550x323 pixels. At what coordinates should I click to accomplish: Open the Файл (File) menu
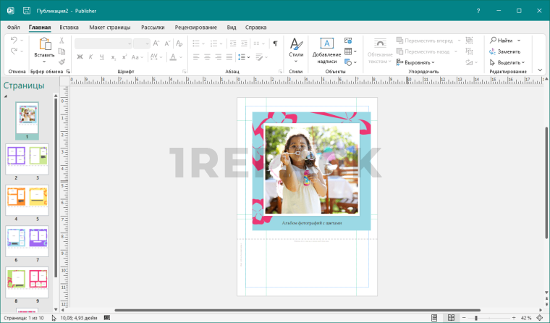(13, 27)
